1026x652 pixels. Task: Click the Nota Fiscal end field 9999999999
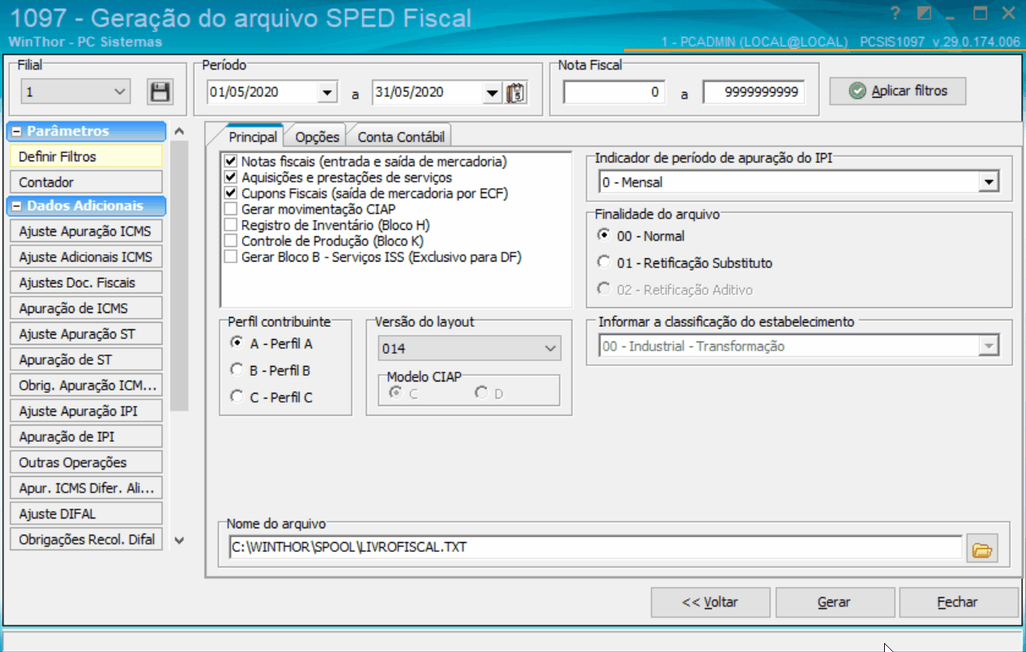[x=754, y=93]
